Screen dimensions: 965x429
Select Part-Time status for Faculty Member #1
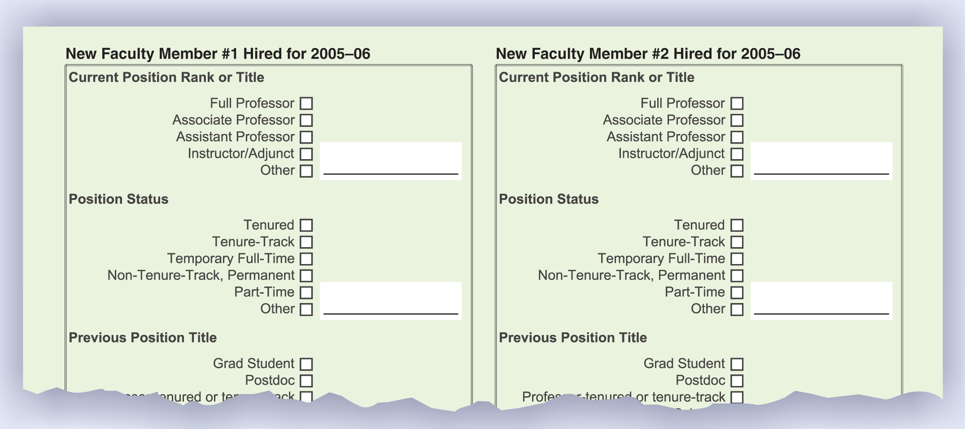pyautogui.click(x=306, y=292)
